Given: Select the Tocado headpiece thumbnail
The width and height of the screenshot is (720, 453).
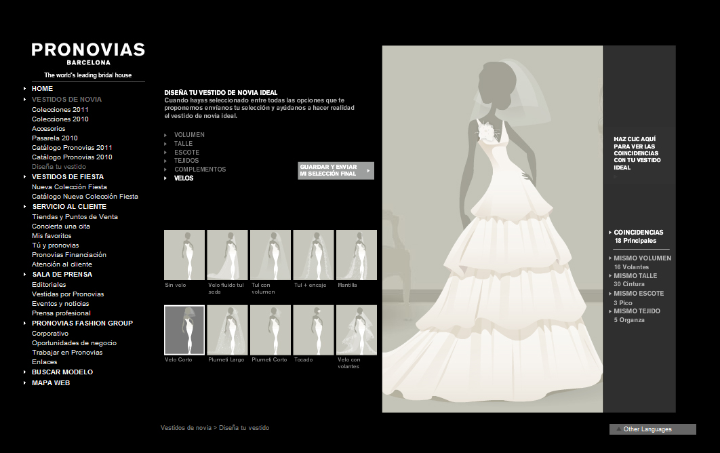Looking at the screenshot, I should 314,330.
